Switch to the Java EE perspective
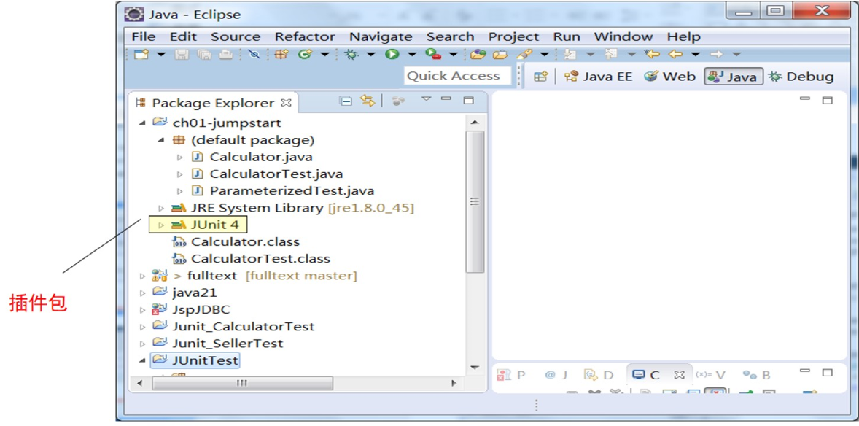The image size is (859, 426). [598, 77]
